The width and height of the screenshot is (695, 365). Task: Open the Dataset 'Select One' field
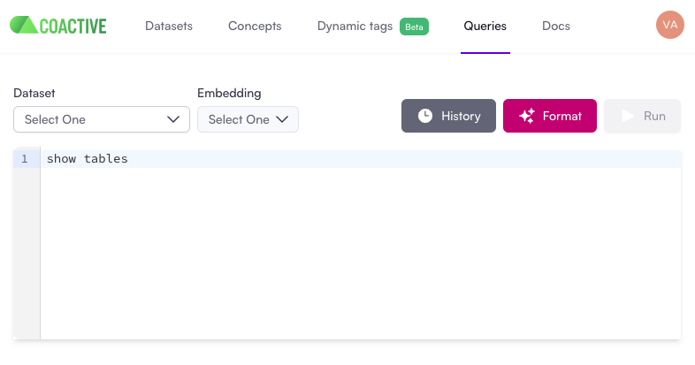tap(88, 119)
